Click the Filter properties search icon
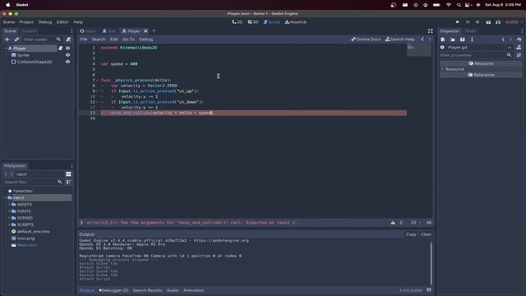The image size is (526, 296). [x=510, y=55]
